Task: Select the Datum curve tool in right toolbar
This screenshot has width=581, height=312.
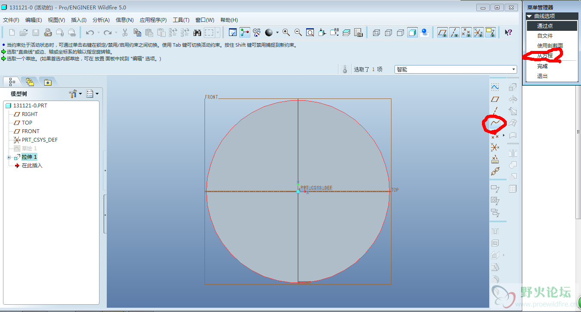Action: tap(495, 123)
